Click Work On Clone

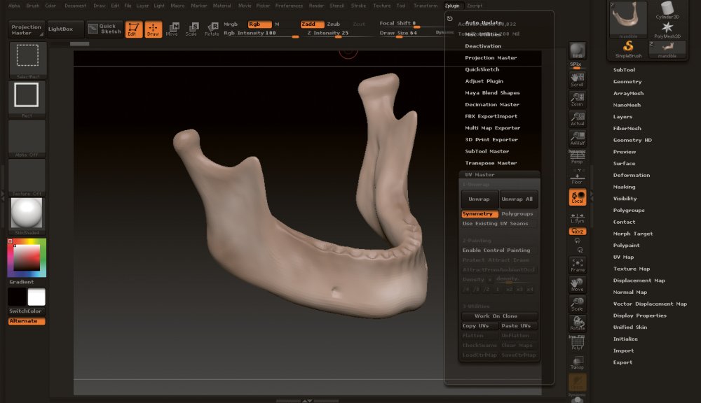click(499, 316)
